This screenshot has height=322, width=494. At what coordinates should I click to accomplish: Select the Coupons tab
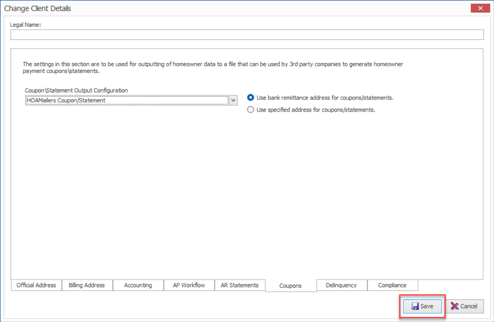pos(291,285)
